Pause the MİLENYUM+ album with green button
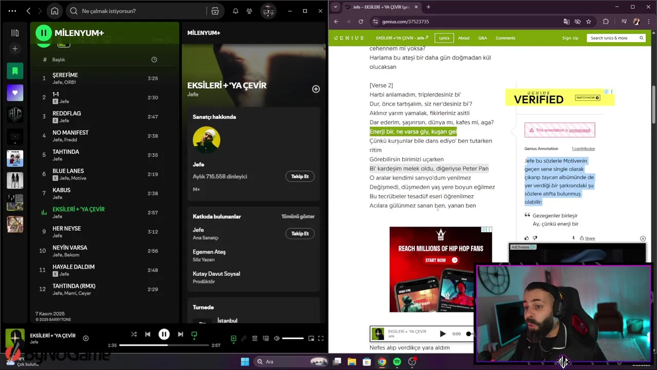The image size is (657, 370). [44, 33]
